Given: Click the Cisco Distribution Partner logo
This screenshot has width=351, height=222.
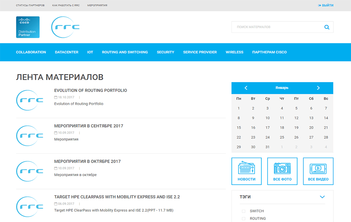Looking at the screenshot, I should [x=28, y=27].
